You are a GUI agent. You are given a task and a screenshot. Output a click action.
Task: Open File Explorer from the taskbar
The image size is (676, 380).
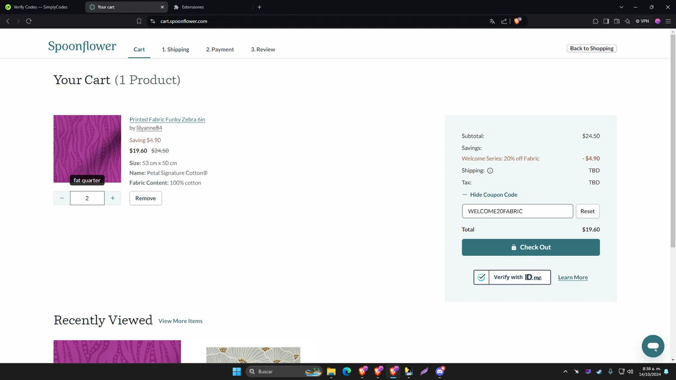[331, 371]
